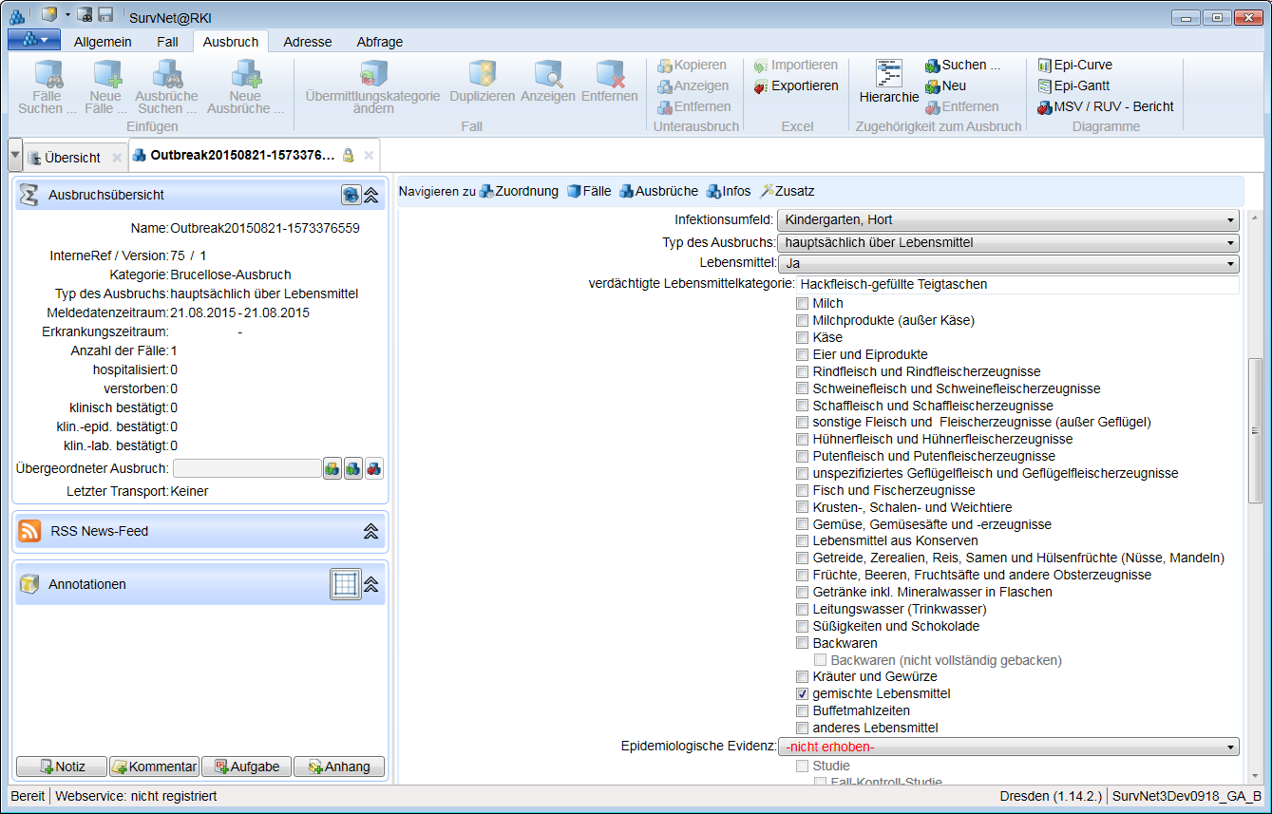Switch to the Abfrage ribbon tab
The width and height of the screenshot is (1272, 814).
tap(379, 42)
